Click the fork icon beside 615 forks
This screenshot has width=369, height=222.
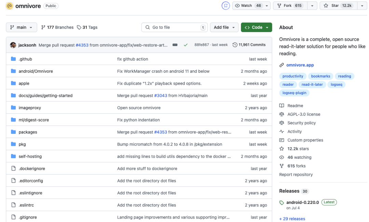[x=282, y=166]
